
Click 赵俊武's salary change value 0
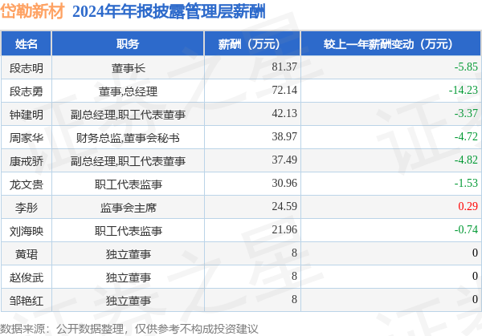point(475,276)
